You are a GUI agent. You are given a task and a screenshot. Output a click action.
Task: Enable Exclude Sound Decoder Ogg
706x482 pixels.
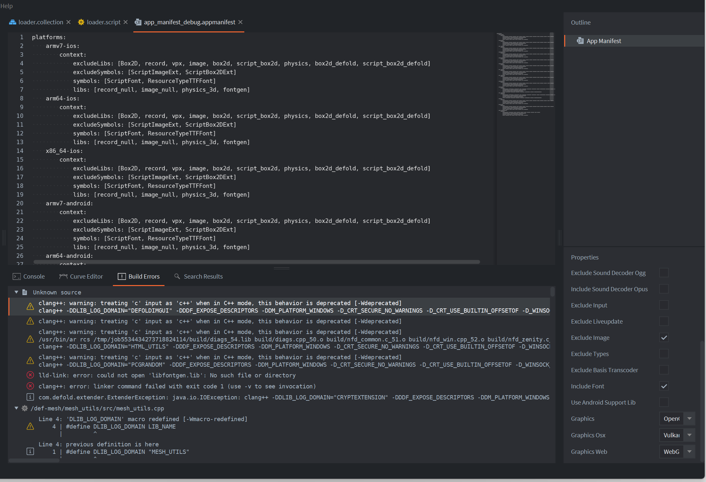point(664,273)
